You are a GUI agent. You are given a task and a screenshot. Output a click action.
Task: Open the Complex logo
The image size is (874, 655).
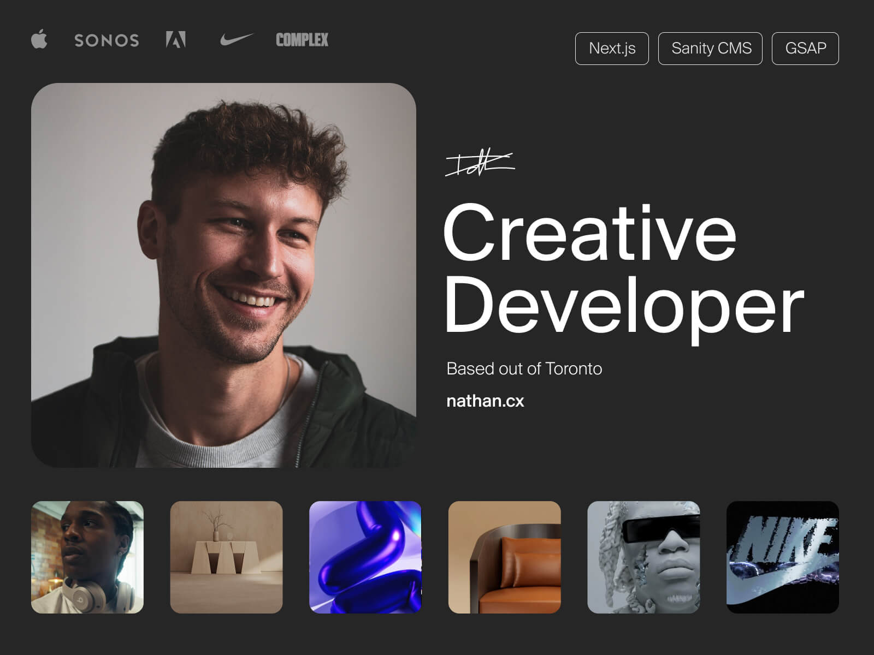[x=302, y=40]
